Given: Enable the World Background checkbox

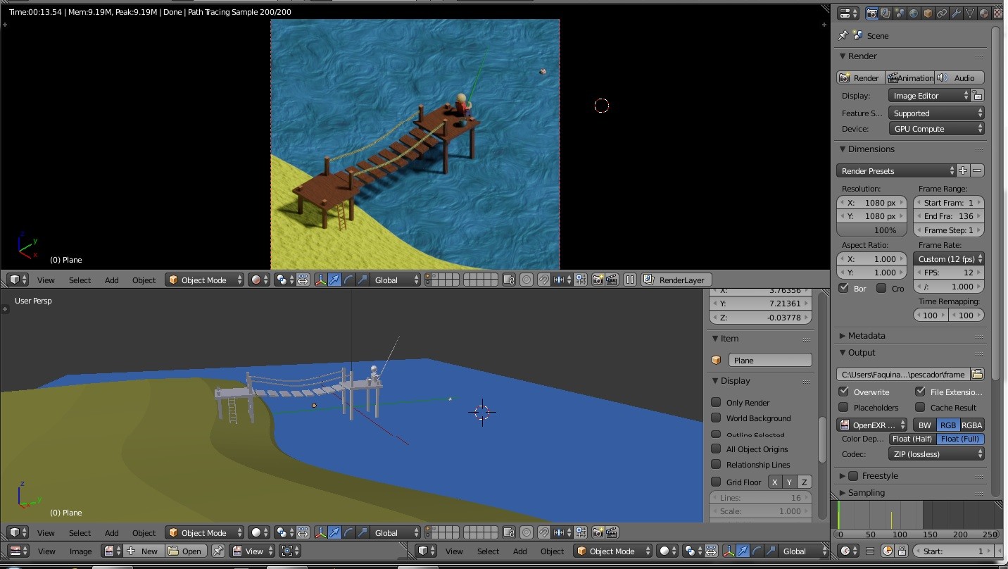Looking at the screenshot, I should (716, 418).
